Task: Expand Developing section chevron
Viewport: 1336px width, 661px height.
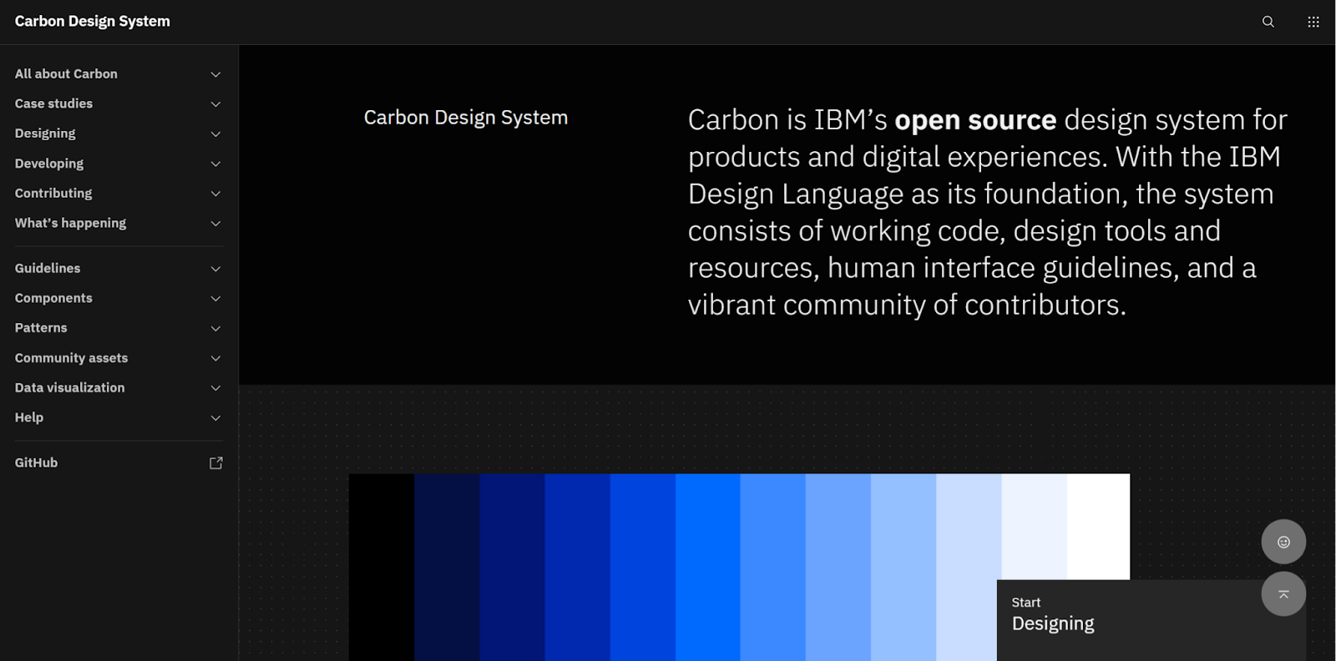Action: pos(215,164)
